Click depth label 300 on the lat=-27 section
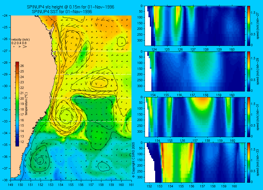Screen dimensions: 263x190 pyautogui.click(x=140, y=40)
